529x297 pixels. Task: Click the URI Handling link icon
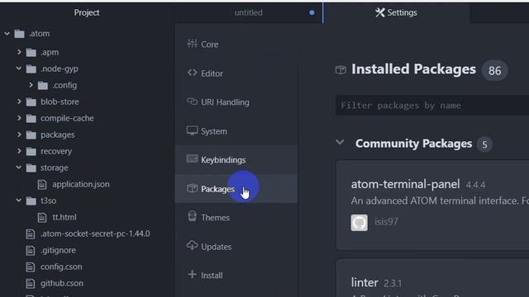tap(192, 101)
